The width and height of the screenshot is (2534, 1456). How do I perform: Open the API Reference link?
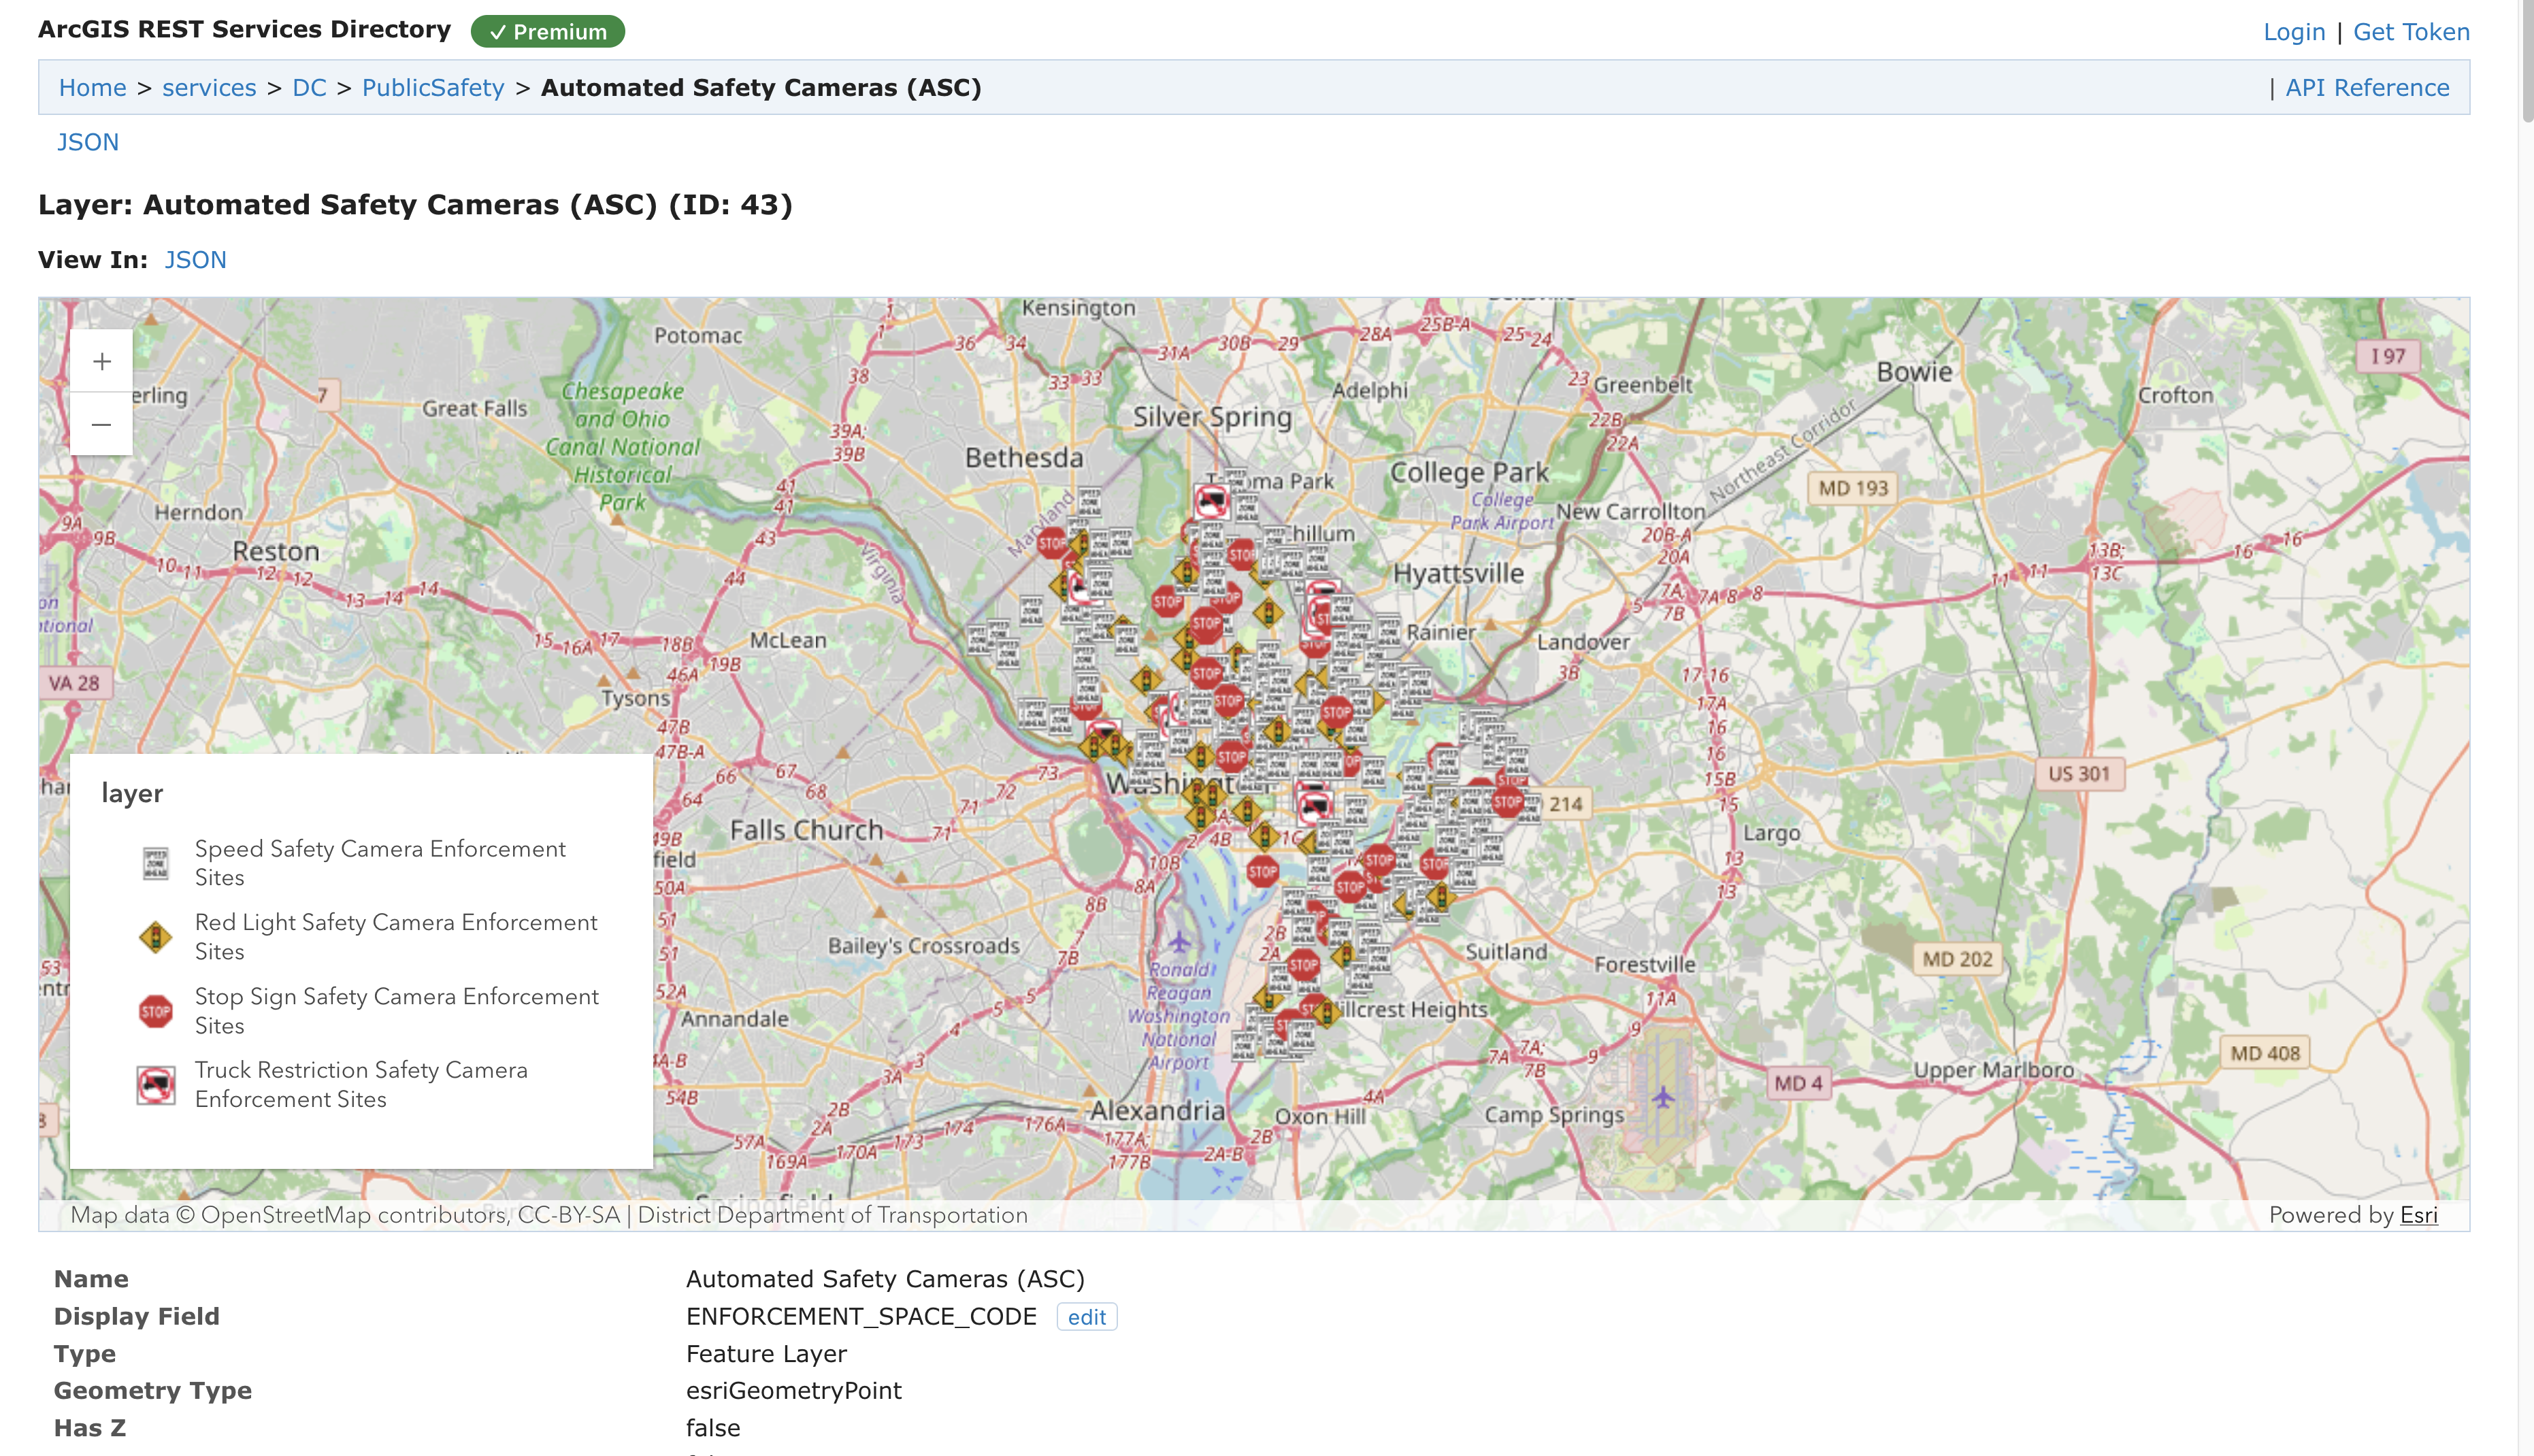pos(2367,87)
